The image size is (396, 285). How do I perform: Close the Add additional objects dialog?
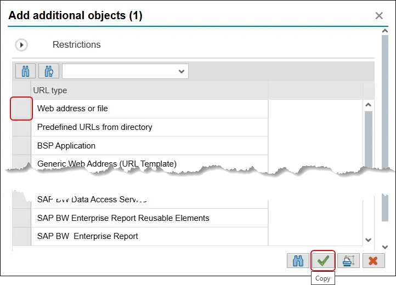tap(379, 16)
